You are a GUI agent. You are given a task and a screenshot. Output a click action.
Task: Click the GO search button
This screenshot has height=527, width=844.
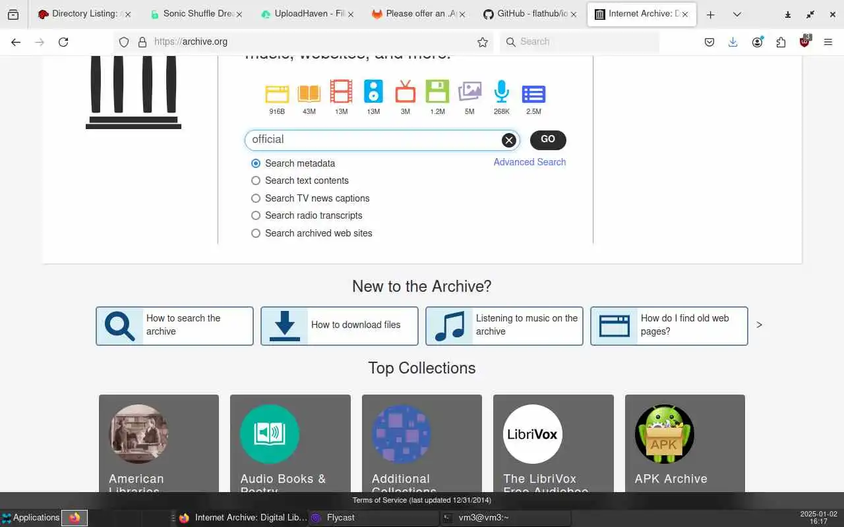548,140
